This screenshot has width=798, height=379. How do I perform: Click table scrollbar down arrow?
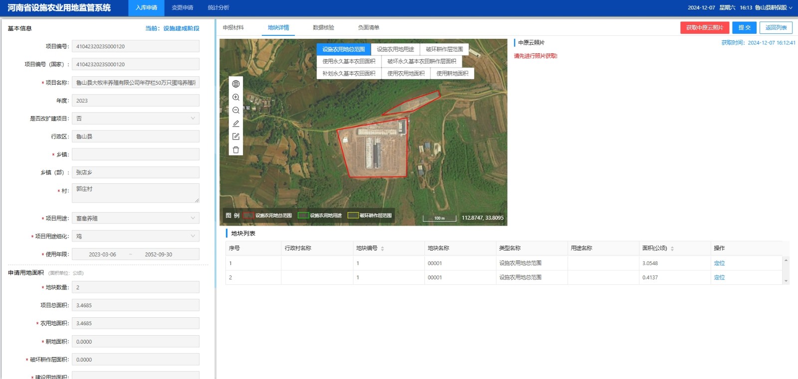pos(786,281)
